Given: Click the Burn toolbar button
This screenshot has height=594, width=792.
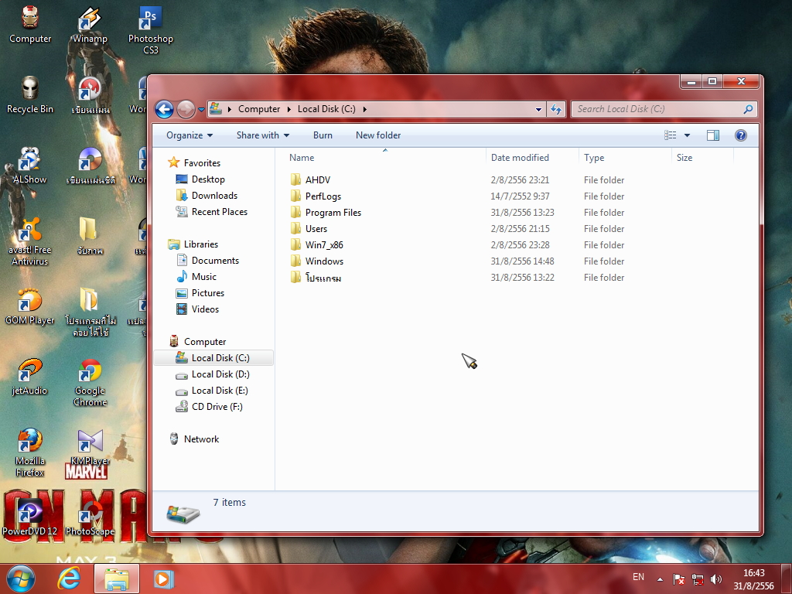Looking at the screenshot, I should point(323,135).
